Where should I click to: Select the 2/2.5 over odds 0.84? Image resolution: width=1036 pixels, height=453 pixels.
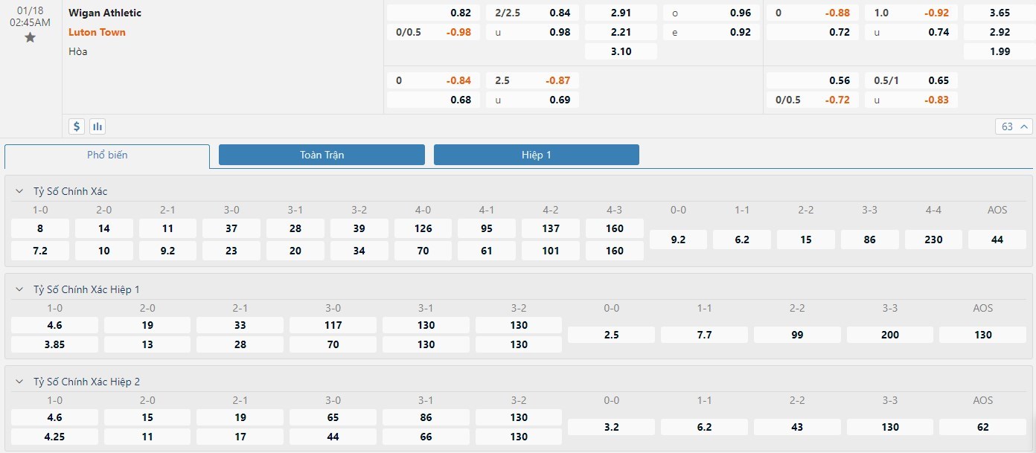[x=532, y=13]
